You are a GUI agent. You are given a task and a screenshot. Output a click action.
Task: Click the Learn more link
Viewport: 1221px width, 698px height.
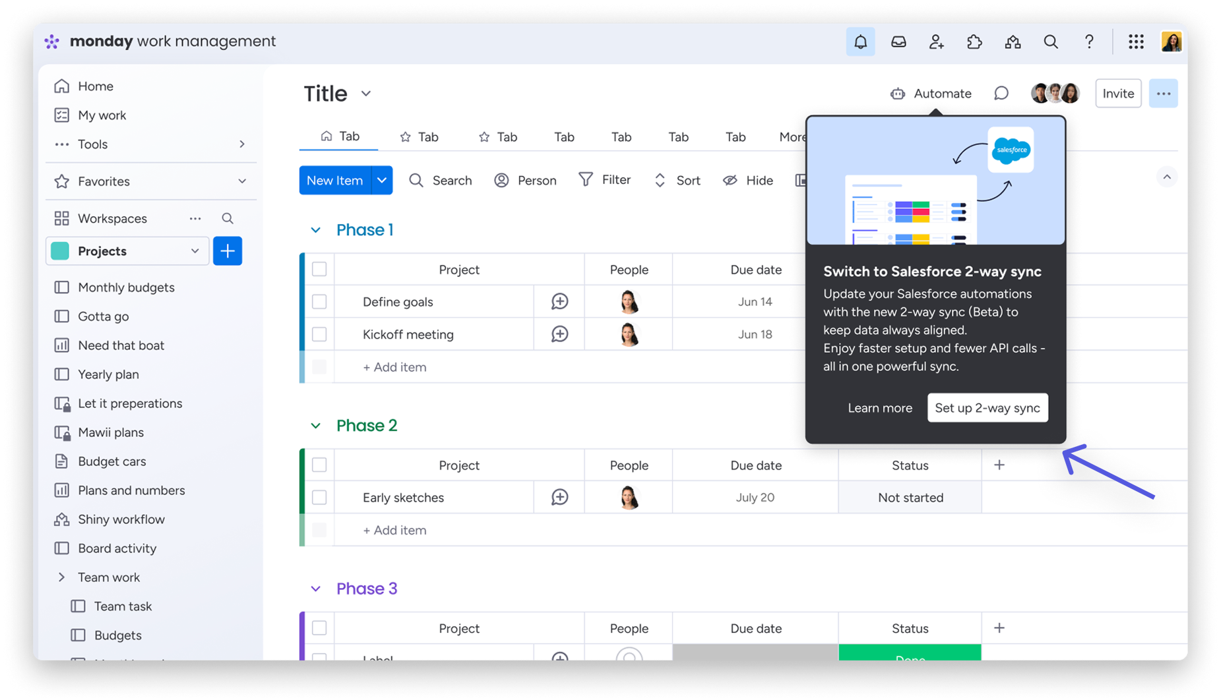click(880, 408)
